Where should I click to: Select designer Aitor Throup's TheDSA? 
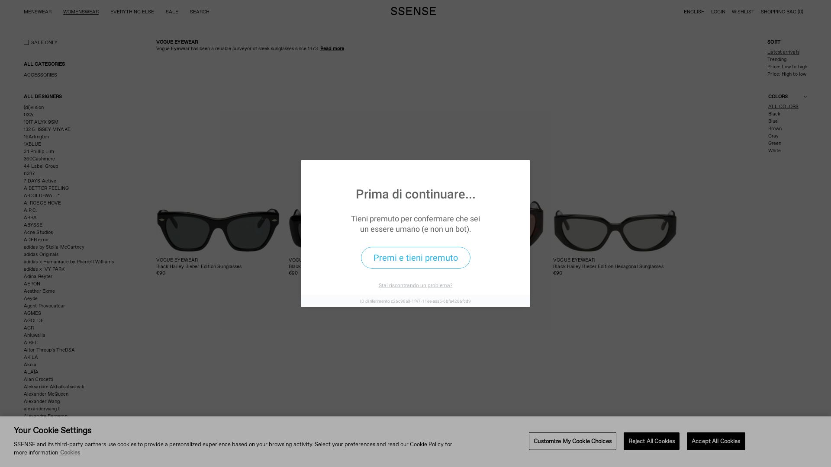coord(49,350)
